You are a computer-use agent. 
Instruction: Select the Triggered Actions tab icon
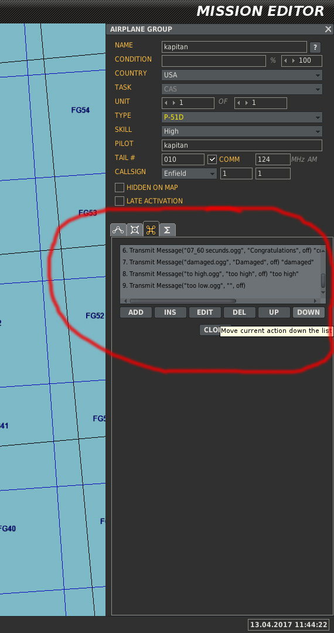coord(151,229)
